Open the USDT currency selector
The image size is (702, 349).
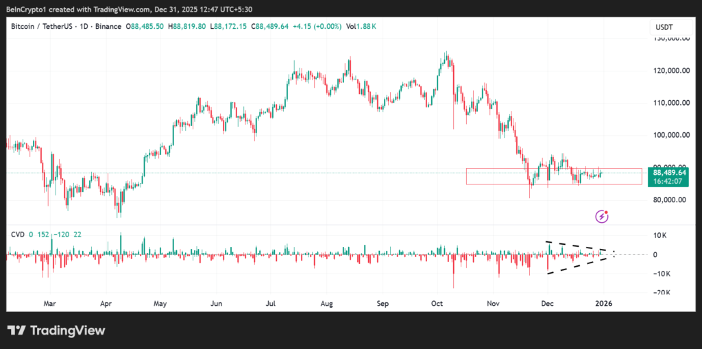(x=663, y=27)
